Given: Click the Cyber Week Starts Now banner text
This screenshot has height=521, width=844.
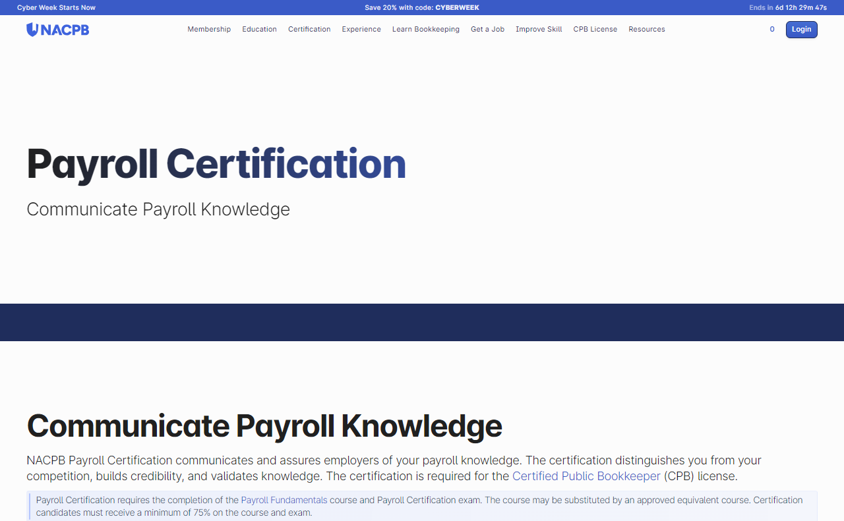Looking at the screenshot, I should pos(56,7).
